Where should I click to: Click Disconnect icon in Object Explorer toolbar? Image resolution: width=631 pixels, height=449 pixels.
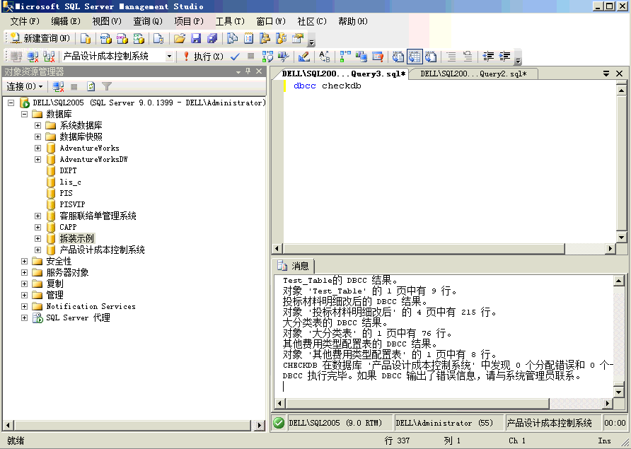58,86
